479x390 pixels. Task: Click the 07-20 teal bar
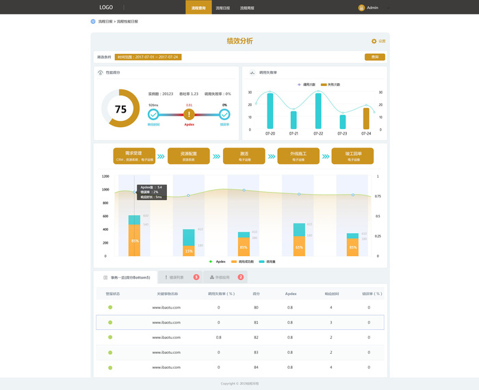[270, 111]
